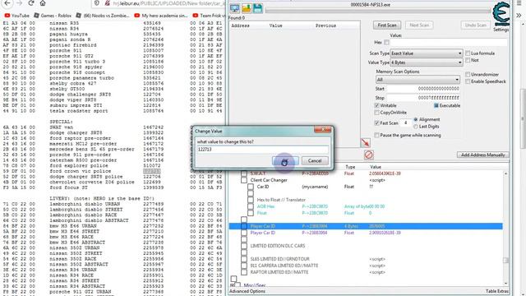Turn on Enable Speedhack
The width and height of the screenshot is (526, 296).
click(468, 81)
